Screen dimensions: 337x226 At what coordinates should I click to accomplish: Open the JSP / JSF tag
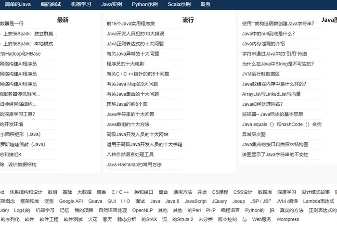coord(260,201)
